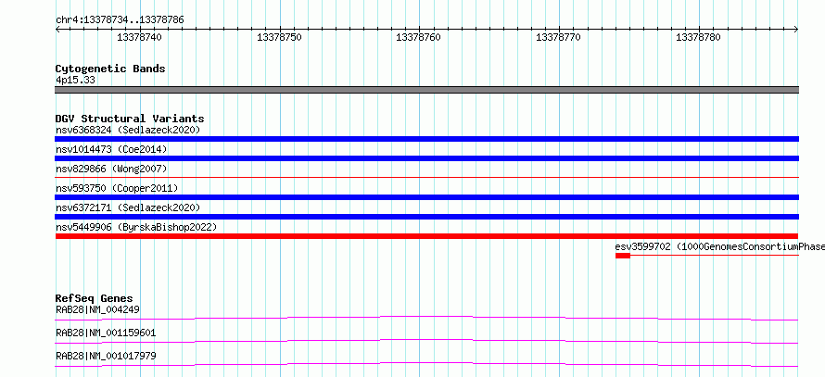Open transcript RAB28|NM_004249 label
The image size is (825, 377).
tap(97, 310)
